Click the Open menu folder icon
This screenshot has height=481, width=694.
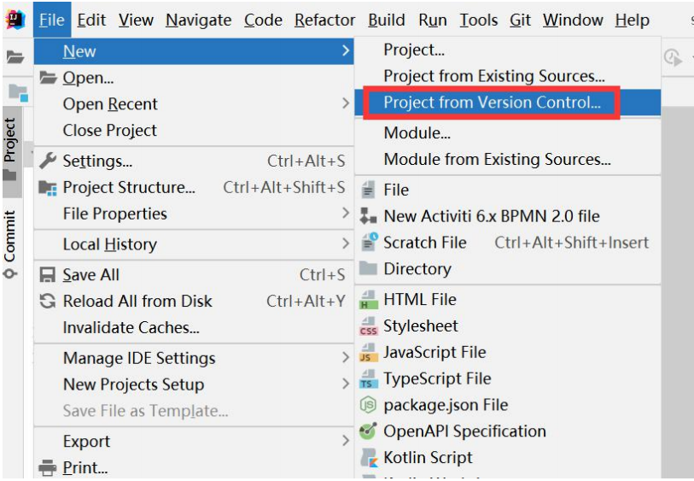point(48,78)
